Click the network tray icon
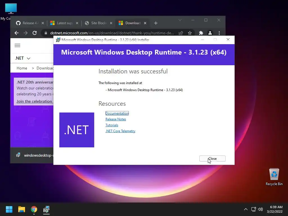This screenshot has width=288, height=216. tap(254, 209)
